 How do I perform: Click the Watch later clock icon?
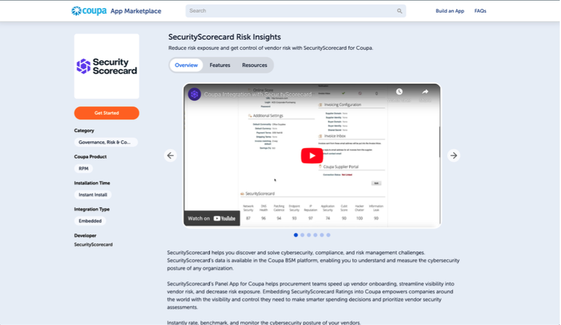coord(399,92)
